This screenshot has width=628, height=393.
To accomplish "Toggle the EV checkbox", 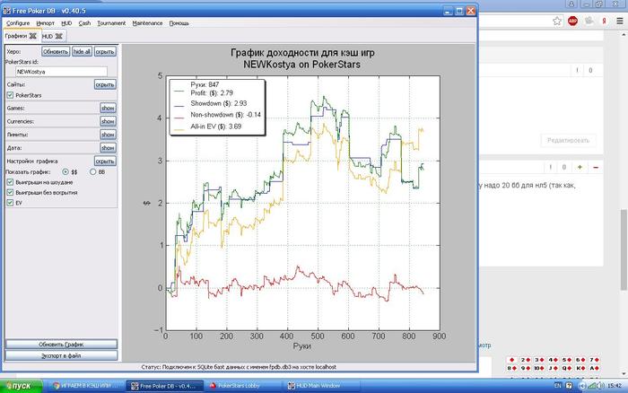I will click(10, 203).
